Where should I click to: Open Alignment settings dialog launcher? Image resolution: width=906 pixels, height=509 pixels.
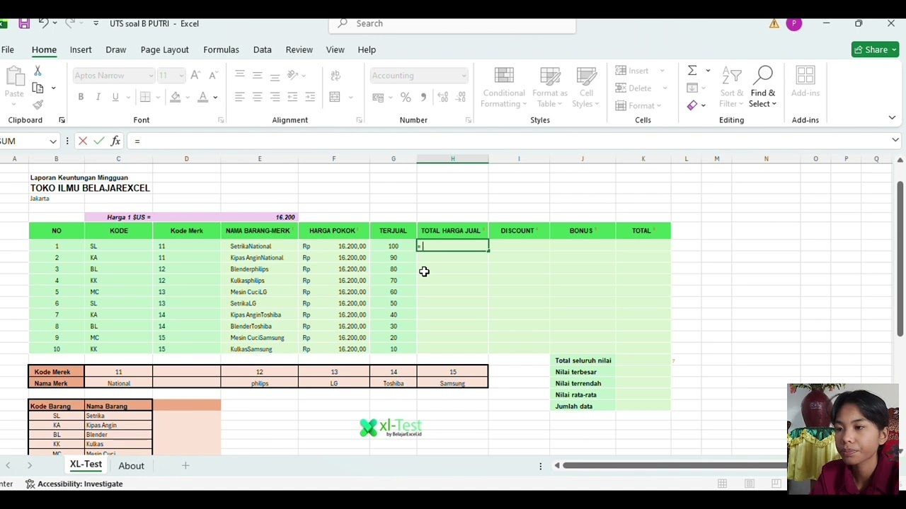pyautogui.click(x=359, y=120)
